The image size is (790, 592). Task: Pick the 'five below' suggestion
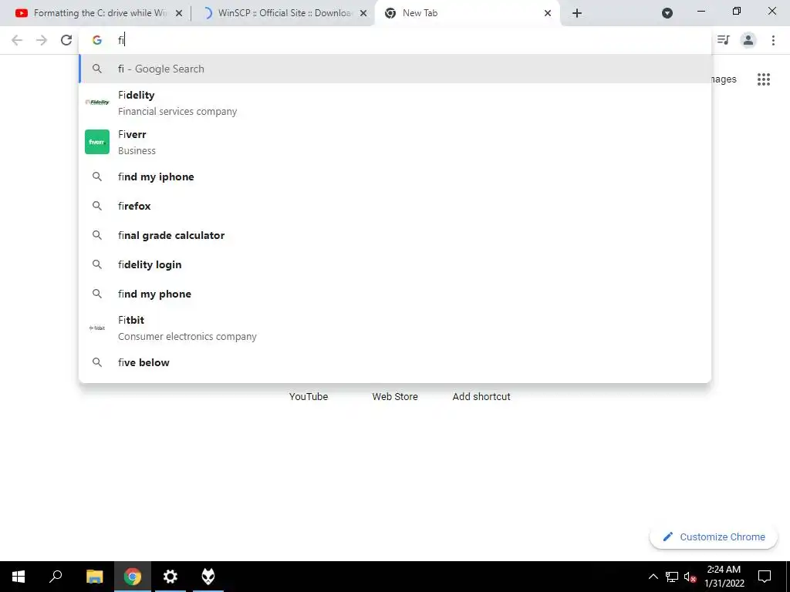(x=395, y=362)
